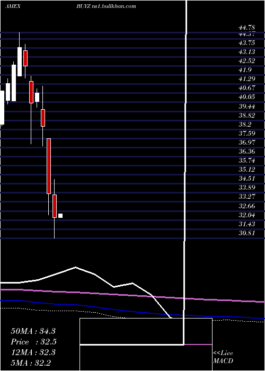Click the 38.82 price level
265x371 pixels.
[x=246, y=116]
